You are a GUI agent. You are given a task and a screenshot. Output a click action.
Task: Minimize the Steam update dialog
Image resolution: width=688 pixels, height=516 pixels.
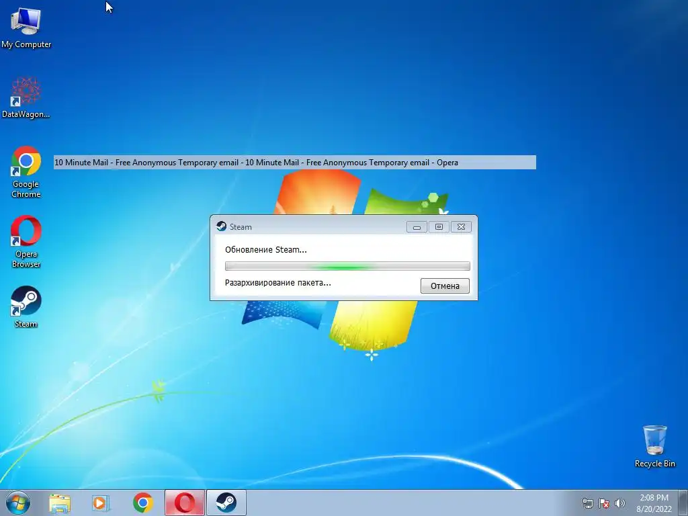coord(417,227)
